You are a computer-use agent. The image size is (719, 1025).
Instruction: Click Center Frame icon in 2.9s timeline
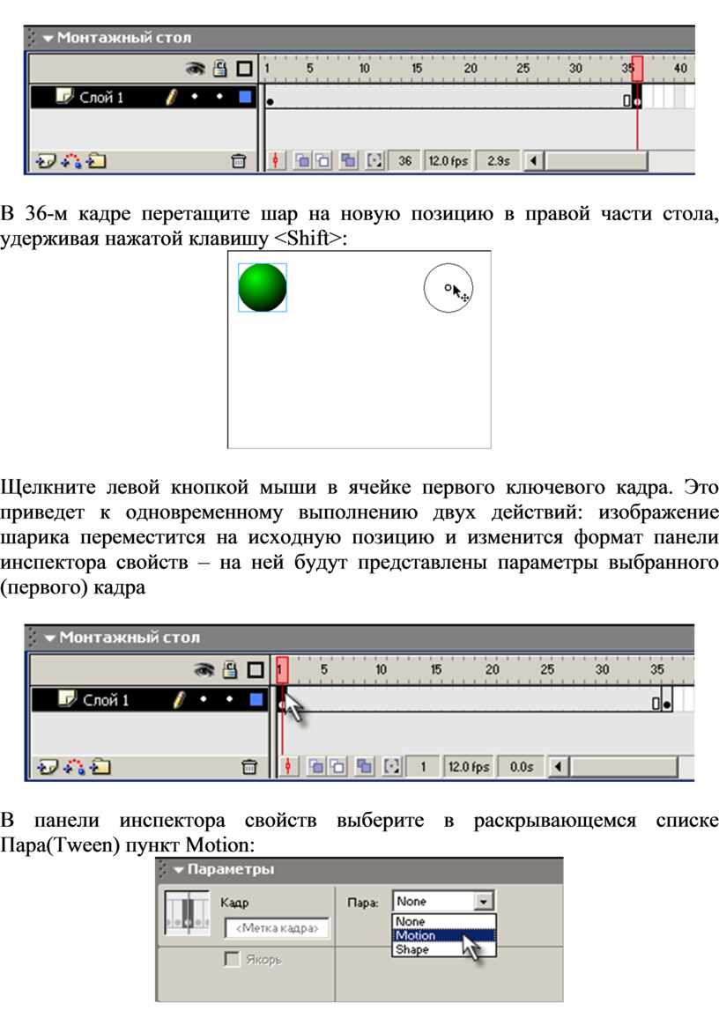tap(276, 160)
